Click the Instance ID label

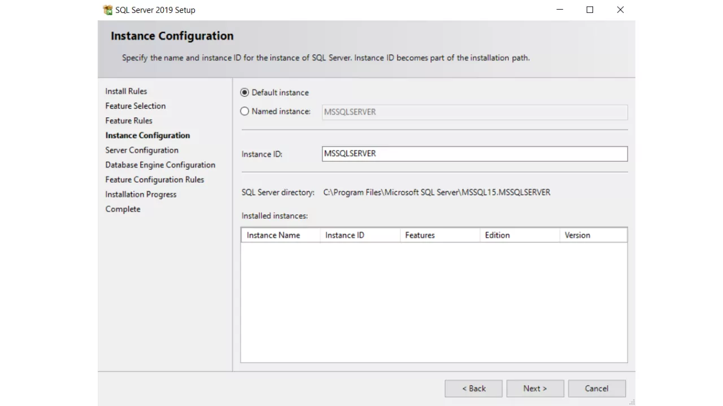(262, 154)
